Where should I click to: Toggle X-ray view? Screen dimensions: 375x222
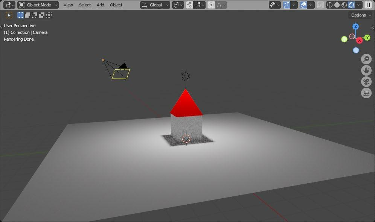[320, 5]
